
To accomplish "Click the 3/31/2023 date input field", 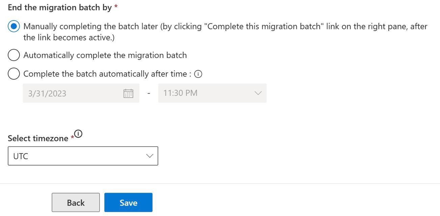I will (x=71, y=93).
